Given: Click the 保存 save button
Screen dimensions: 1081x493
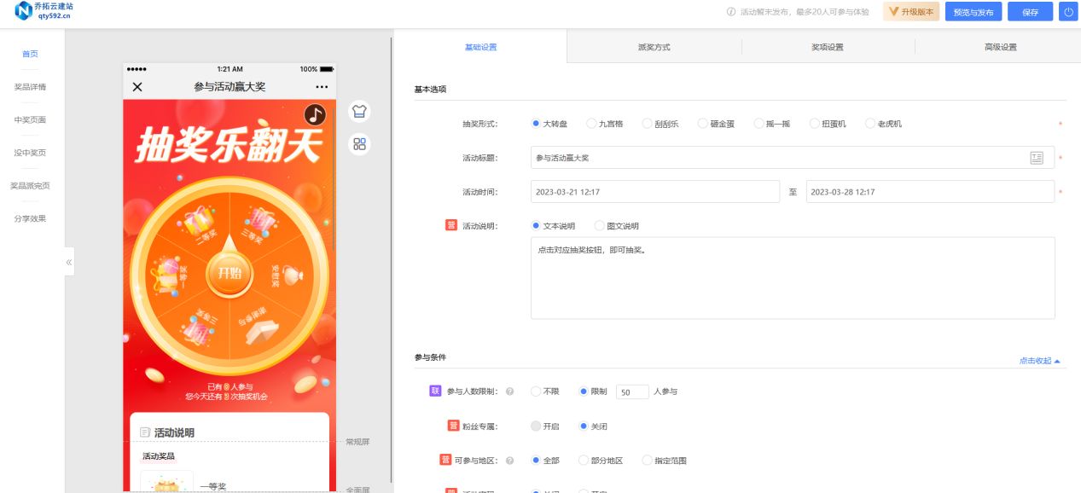Looking at the screenshot, I should 1030,12.
